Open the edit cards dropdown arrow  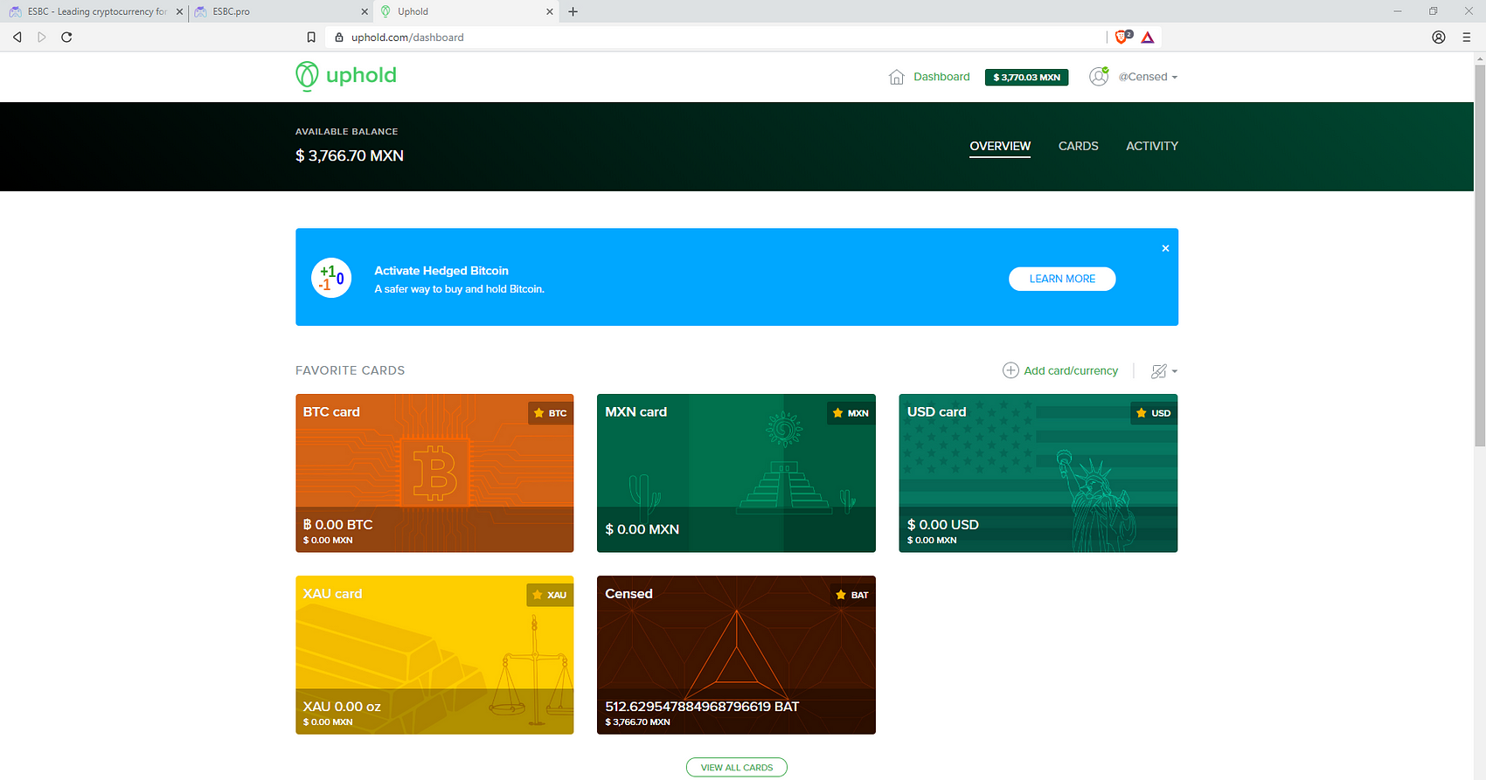tap(1175, 371)
